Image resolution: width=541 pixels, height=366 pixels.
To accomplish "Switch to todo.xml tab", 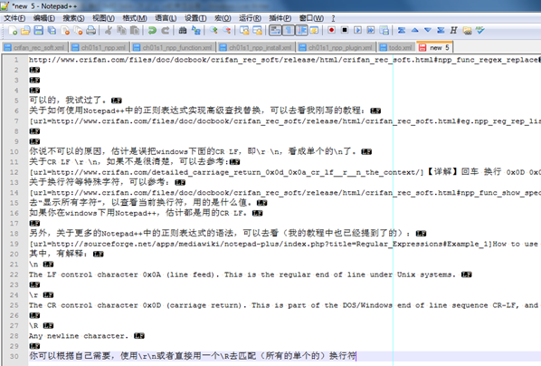I will pos(396,47).
